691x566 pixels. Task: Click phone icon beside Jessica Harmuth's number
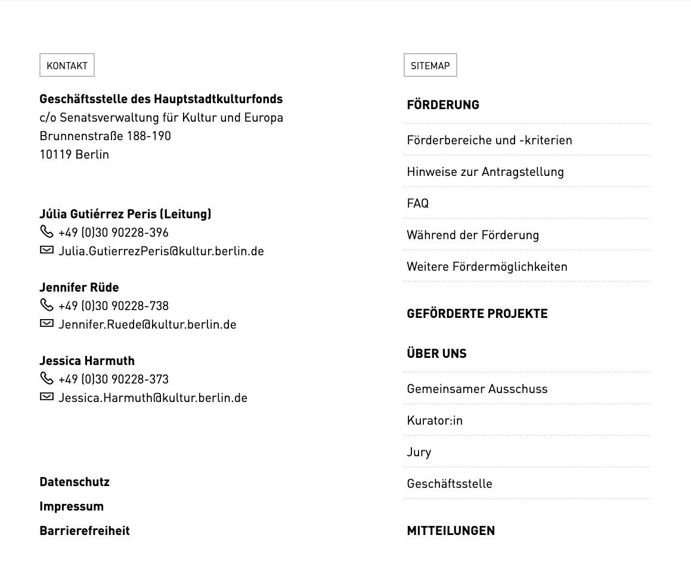[x=47, y=378]
